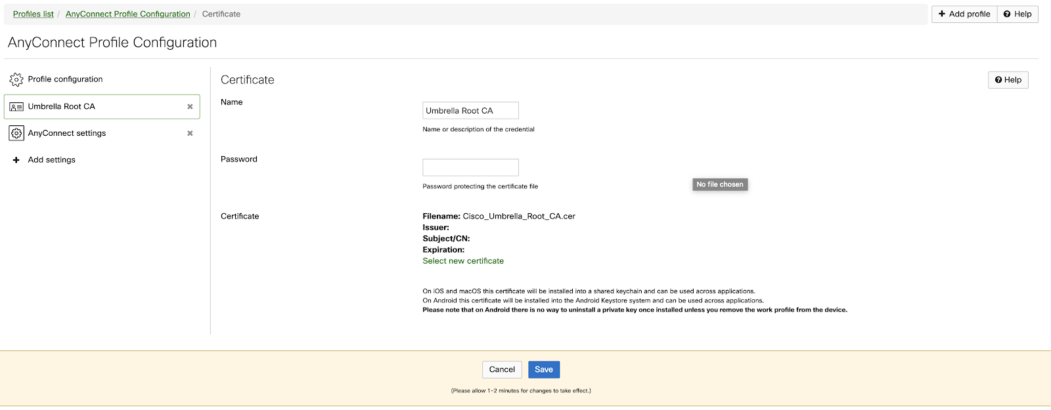Click the Certificate section heading
This screenshot has height=410, width=1051.
pos(248,80)
